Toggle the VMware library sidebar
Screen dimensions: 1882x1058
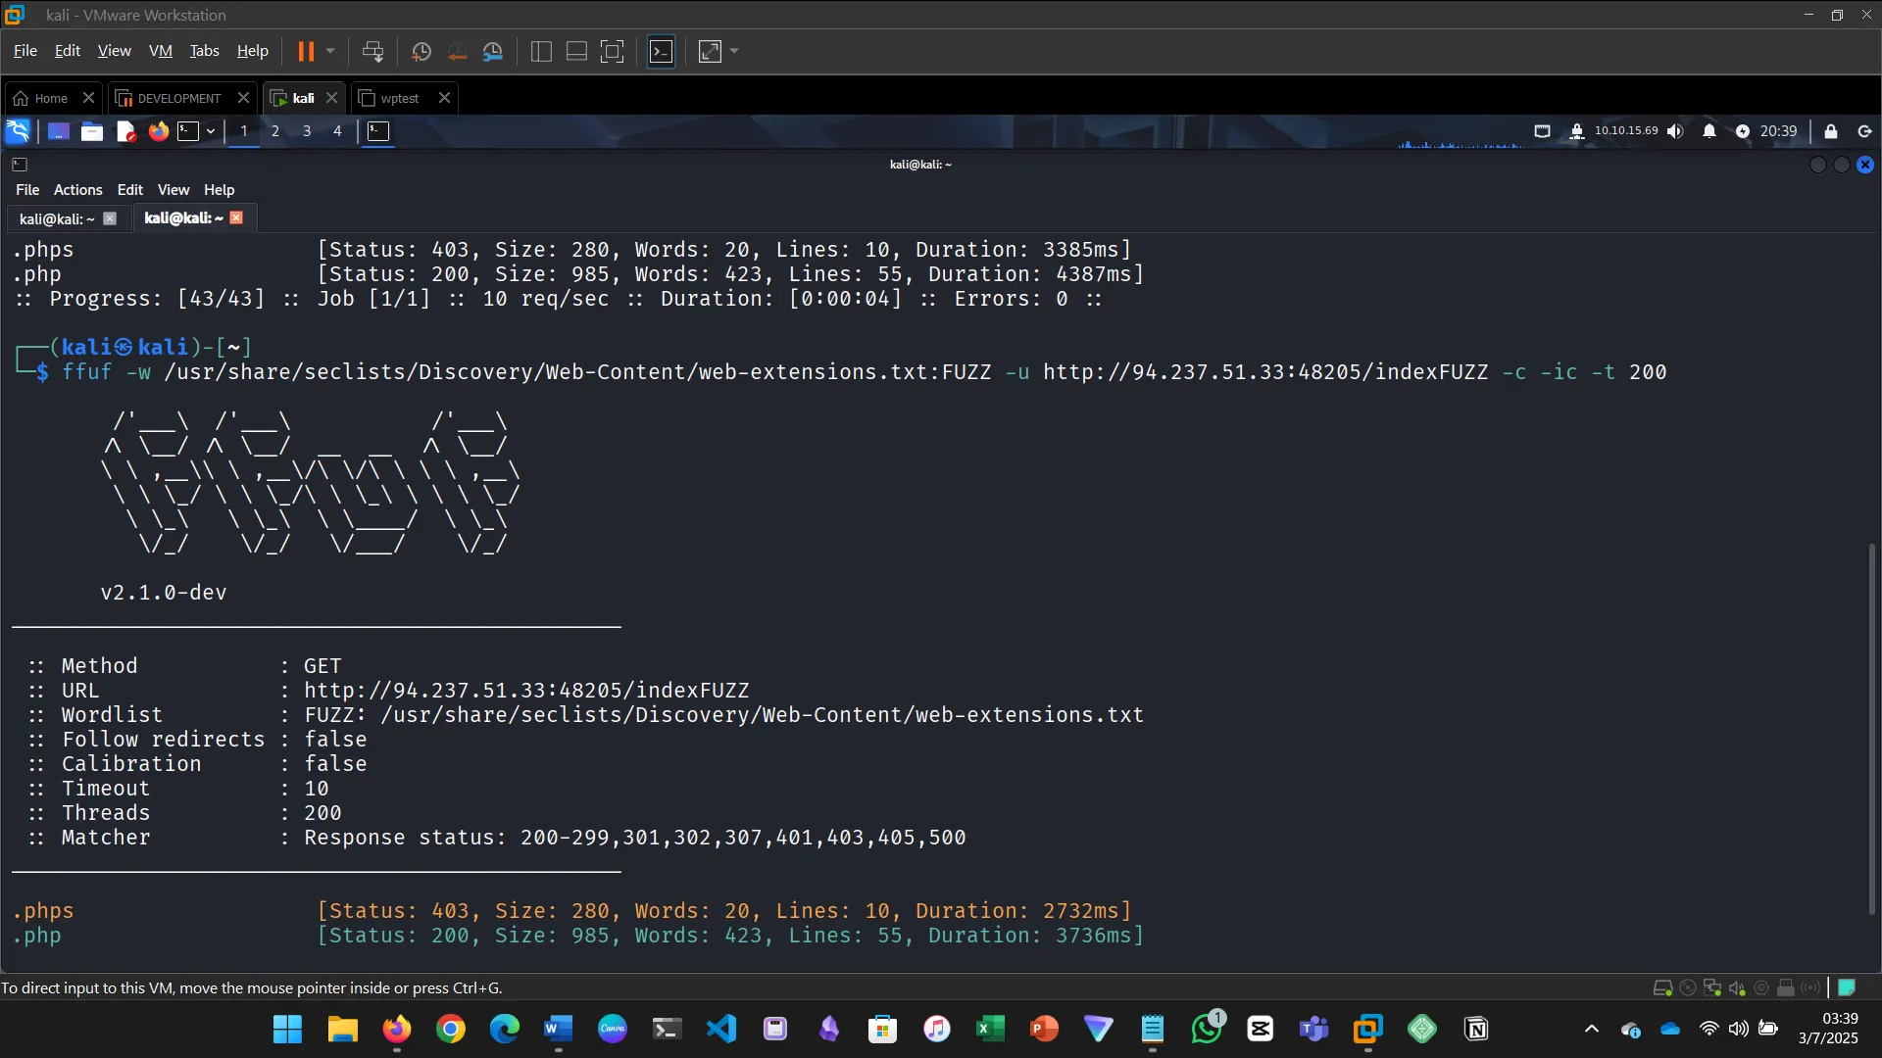click(x=540, y=51)
